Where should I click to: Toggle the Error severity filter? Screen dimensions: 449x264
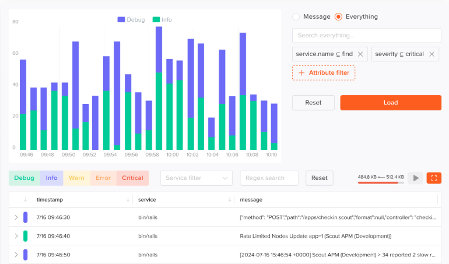tap(103, 178)
